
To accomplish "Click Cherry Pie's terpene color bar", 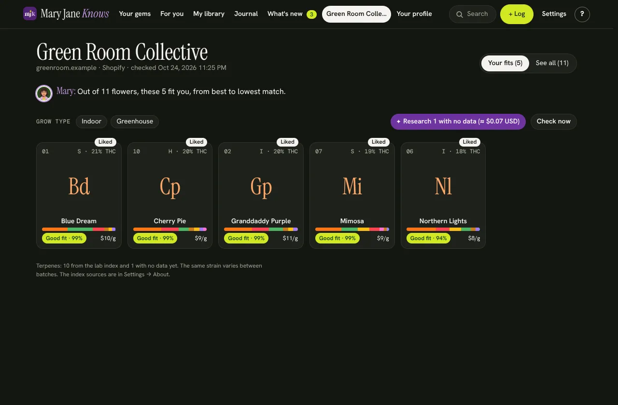I will (170, 229).
